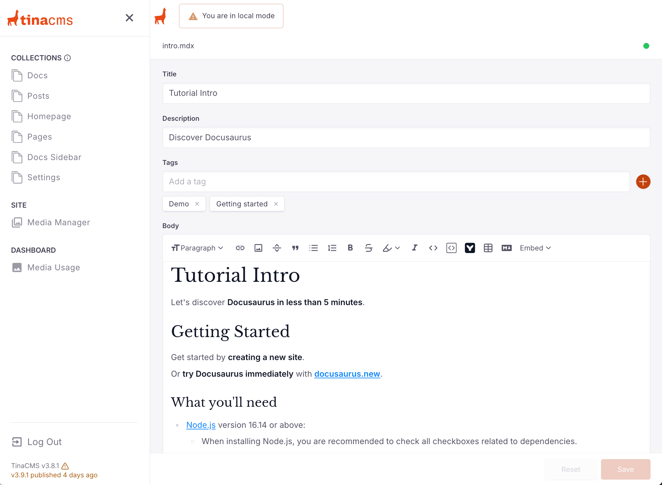The width and height of the screenshot is (662, 485).
Task: Open Media Usage dashboard
Action: (46, 267)
